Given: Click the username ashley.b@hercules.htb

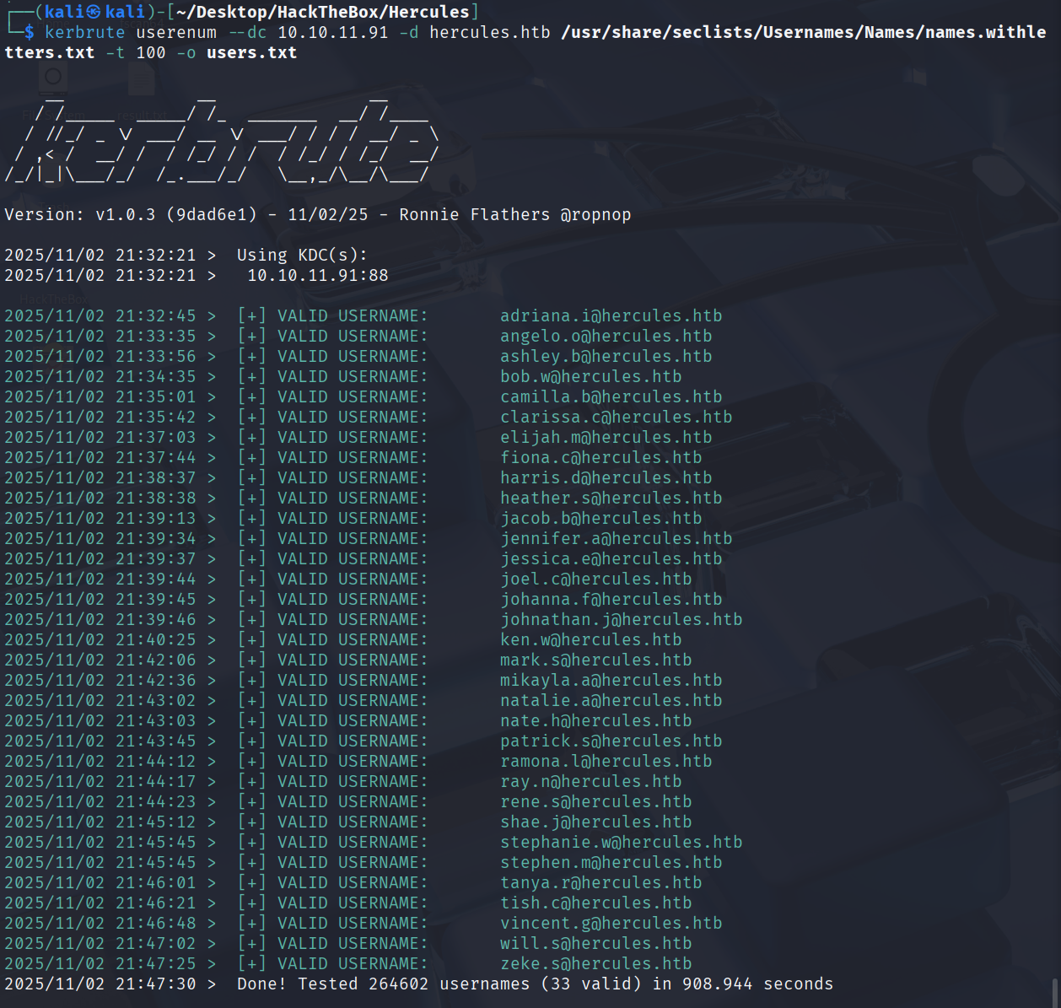Looking at the screenshot, I should click(x=606, y=357).
